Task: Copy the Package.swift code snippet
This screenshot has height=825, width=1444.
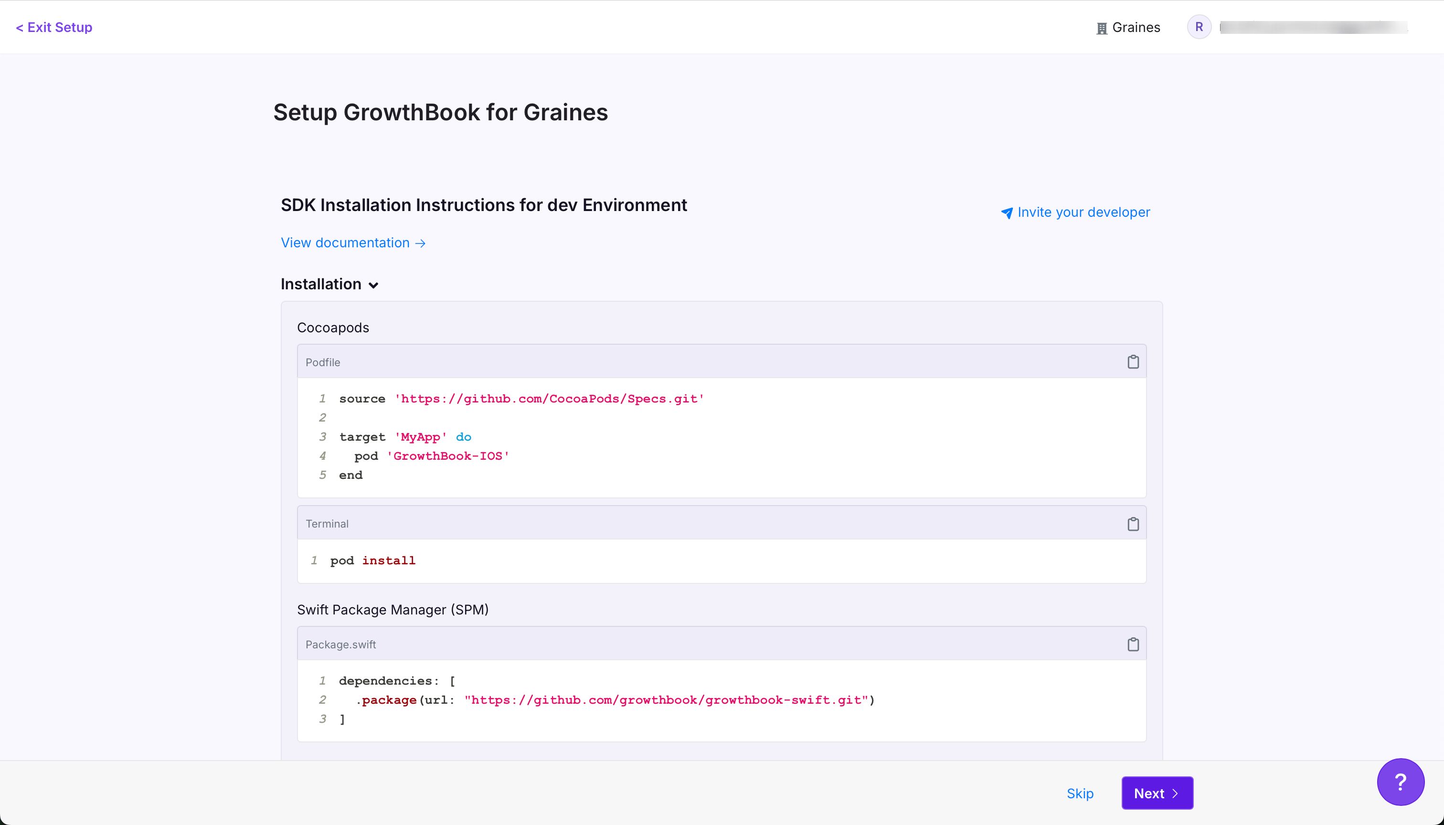Action: (1133, 644)
